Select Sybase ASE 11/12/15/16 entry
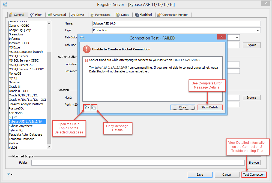 point(27,121)
